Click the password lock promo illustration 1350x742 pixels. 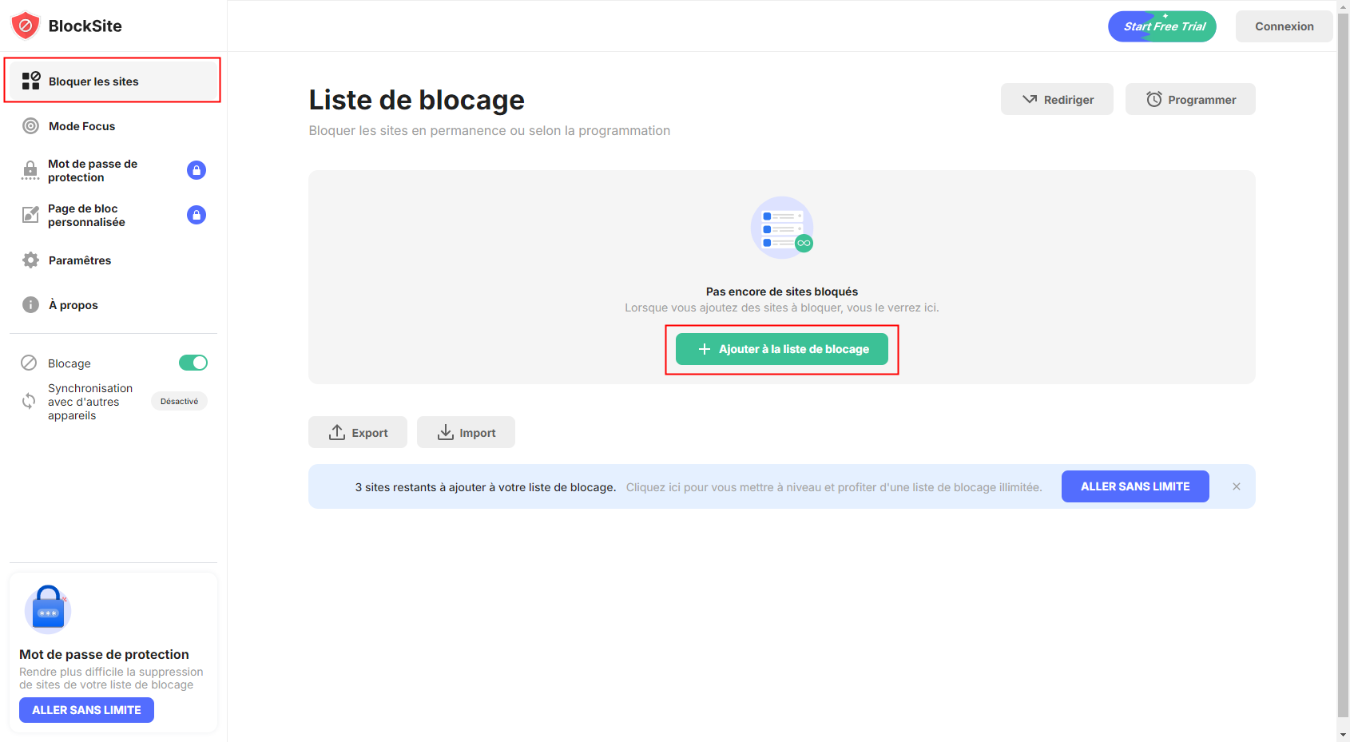48,609
